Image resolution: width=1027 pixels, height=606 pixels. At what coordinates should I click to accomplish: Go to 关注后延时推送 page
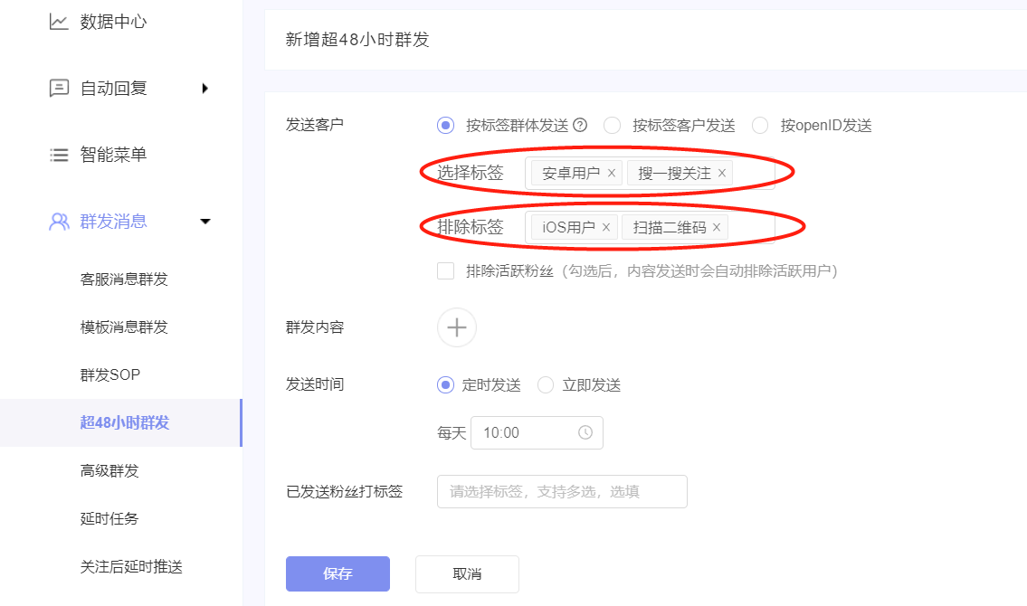(x=131, y=567)
